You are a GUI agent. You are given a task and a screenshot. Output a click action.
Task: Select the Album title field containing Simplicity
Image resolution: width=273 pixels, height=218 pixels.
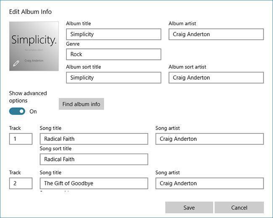(113, 34)
